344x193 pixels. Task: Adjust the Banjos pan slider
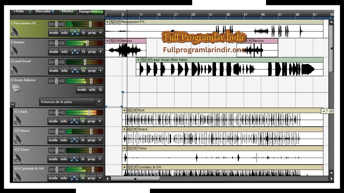(56, 43)
